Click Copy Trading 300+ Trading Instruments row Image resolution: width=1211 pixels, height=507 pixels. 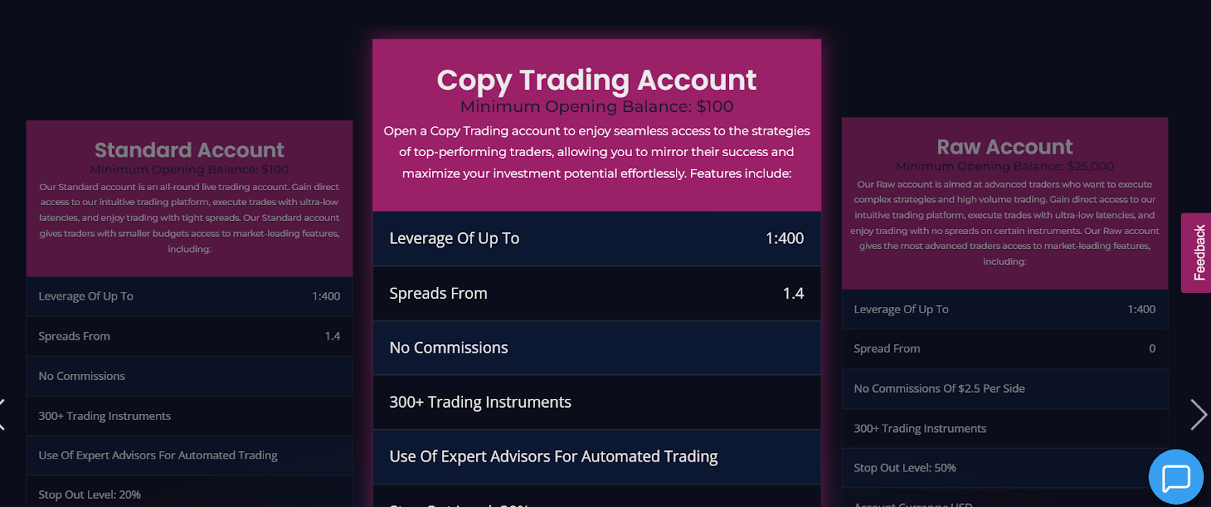coord(596,403)
